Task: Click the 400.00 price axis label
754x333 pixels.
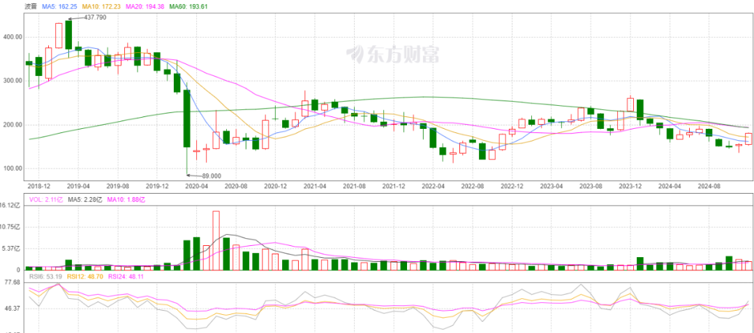Action: (x=12, y=37)
